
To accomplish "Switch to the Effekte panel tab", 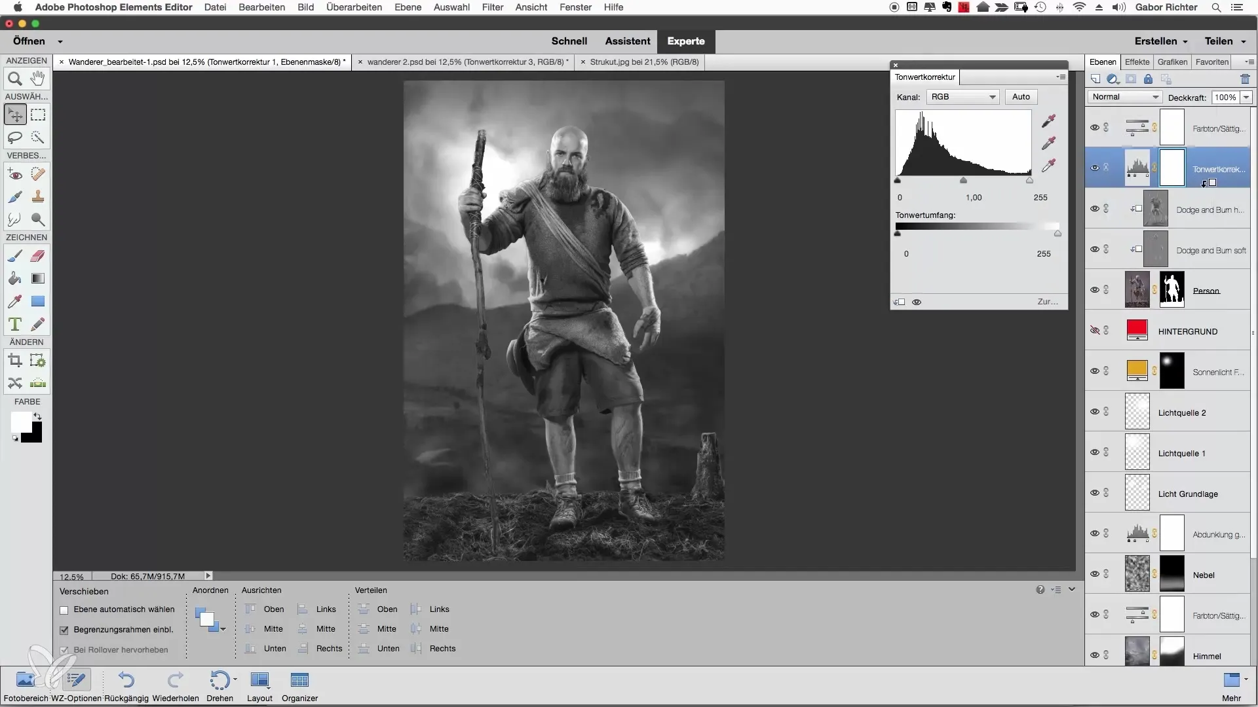I will point(1137,62).
